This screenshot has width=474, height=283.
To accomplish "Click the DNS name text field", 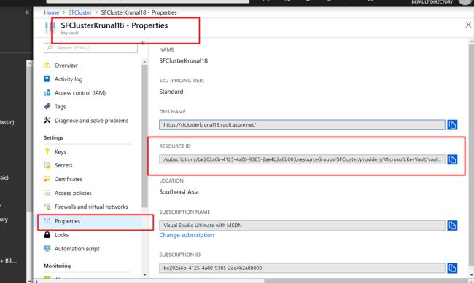I will point(302,125).
